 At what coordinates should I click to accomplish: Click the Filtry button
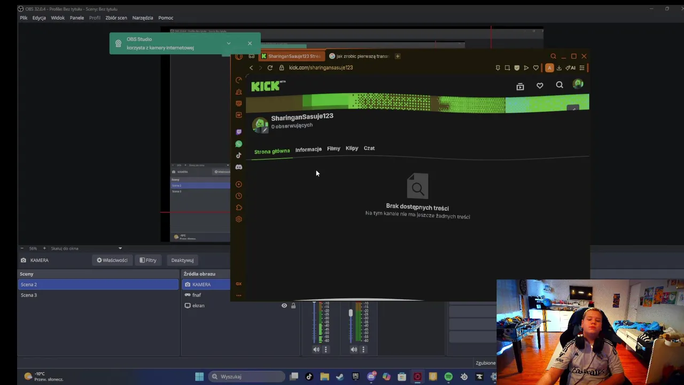click(148, 260)
